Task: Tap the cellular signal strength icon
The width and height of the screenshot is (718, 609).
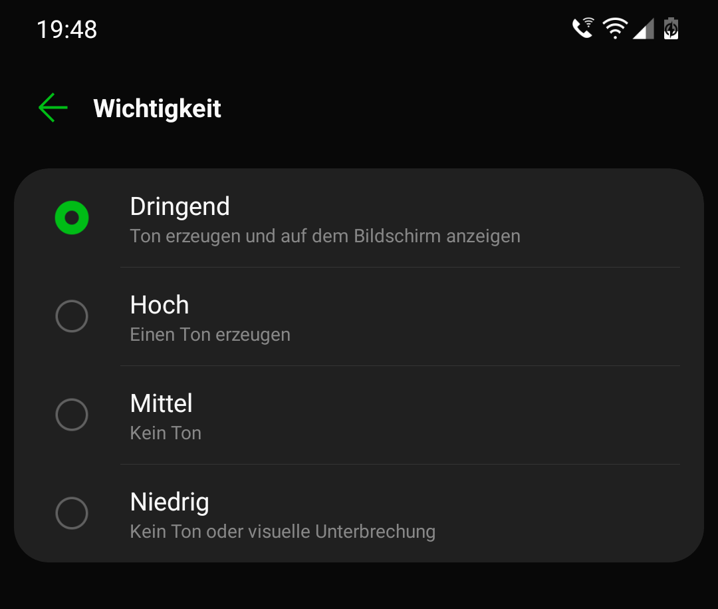Action: click(643, 29)
